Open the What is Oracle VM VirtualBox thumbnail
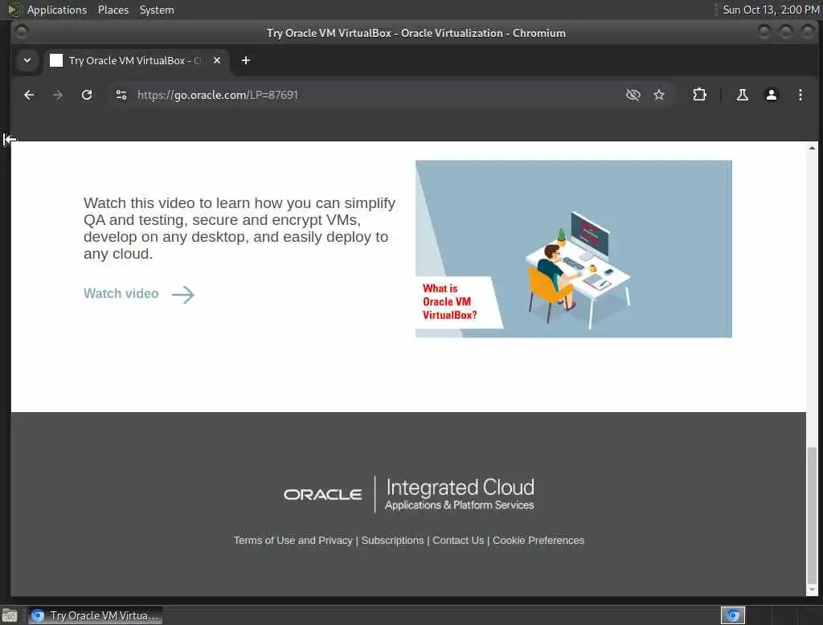This screenshot has width=823, height=625. click(x=574, y=249)
